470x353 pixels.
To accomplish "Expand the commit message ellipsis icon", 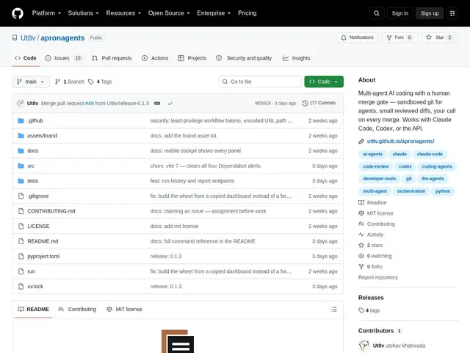I will click(x=157, y=103).
